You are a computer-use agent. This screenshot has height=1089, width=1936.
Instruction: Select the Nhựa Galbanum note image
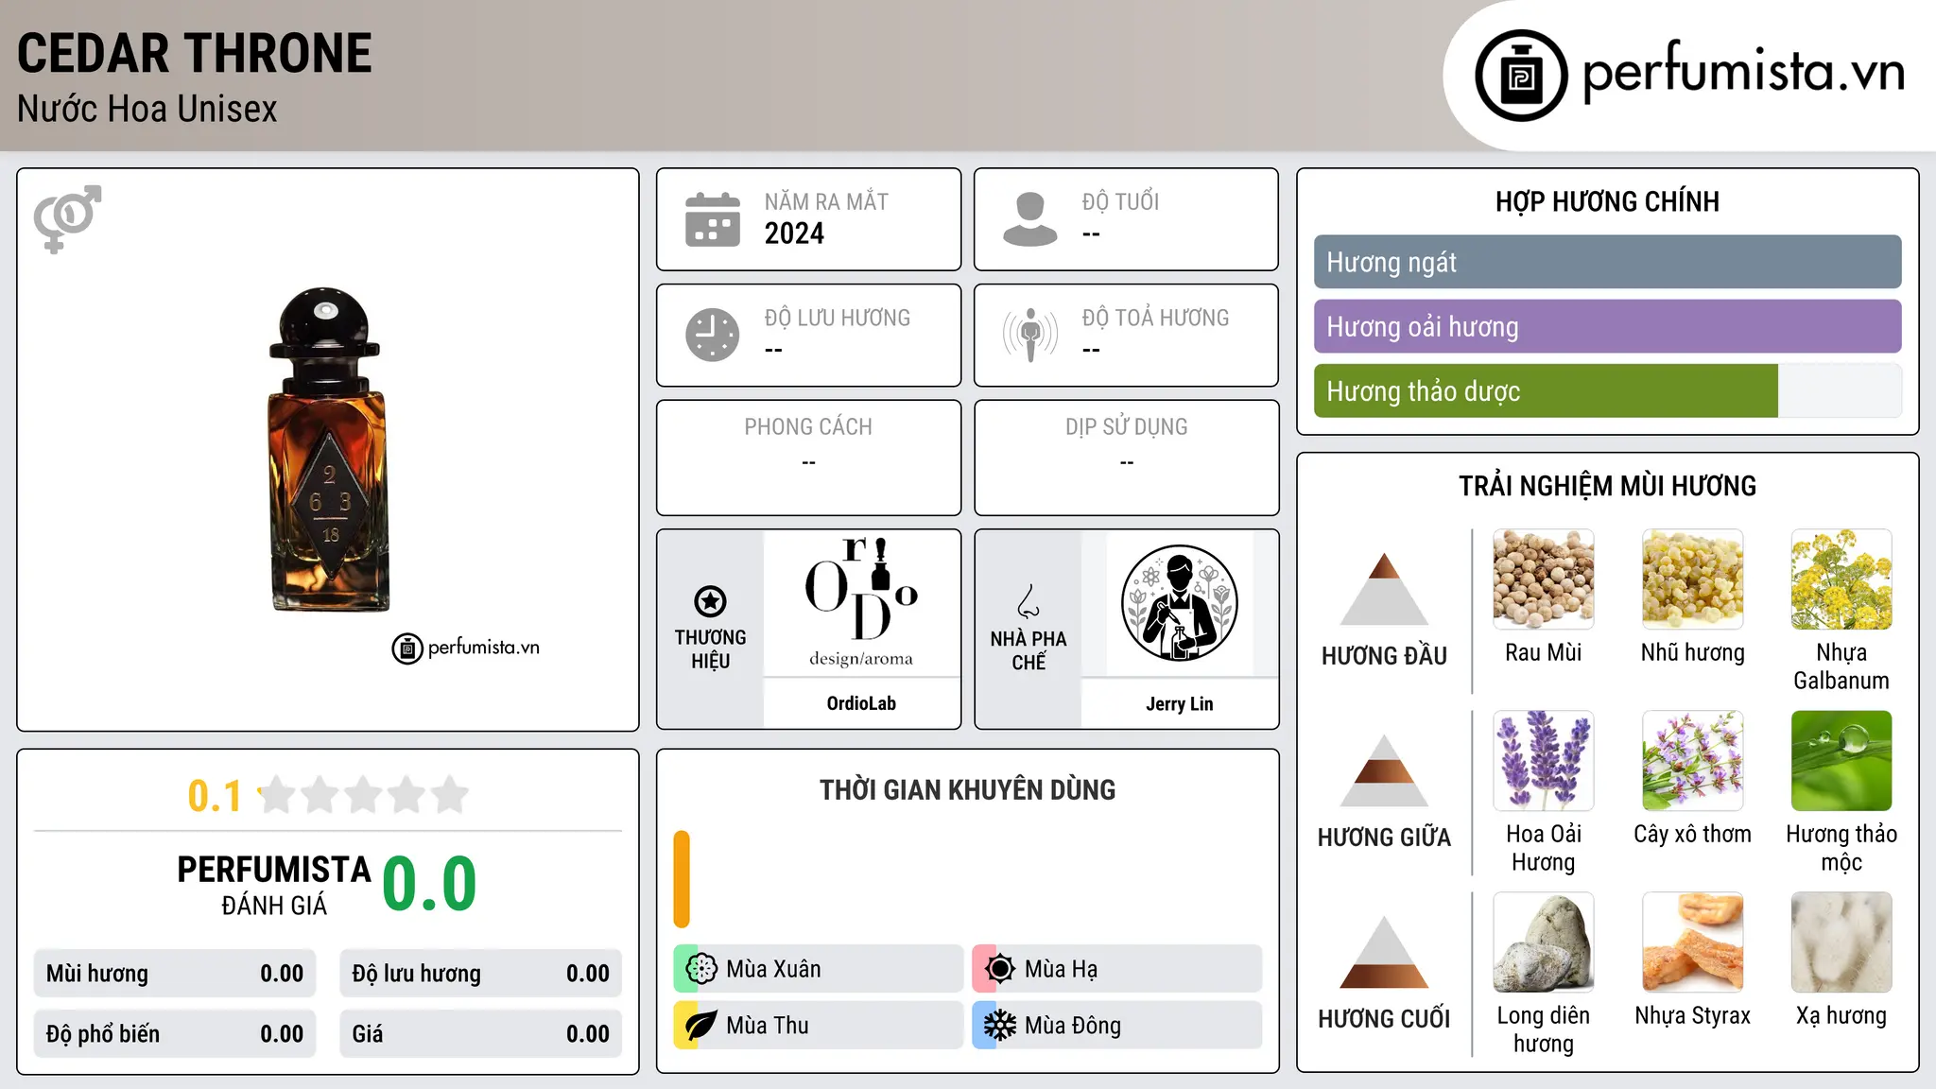tap(1841, 579)
